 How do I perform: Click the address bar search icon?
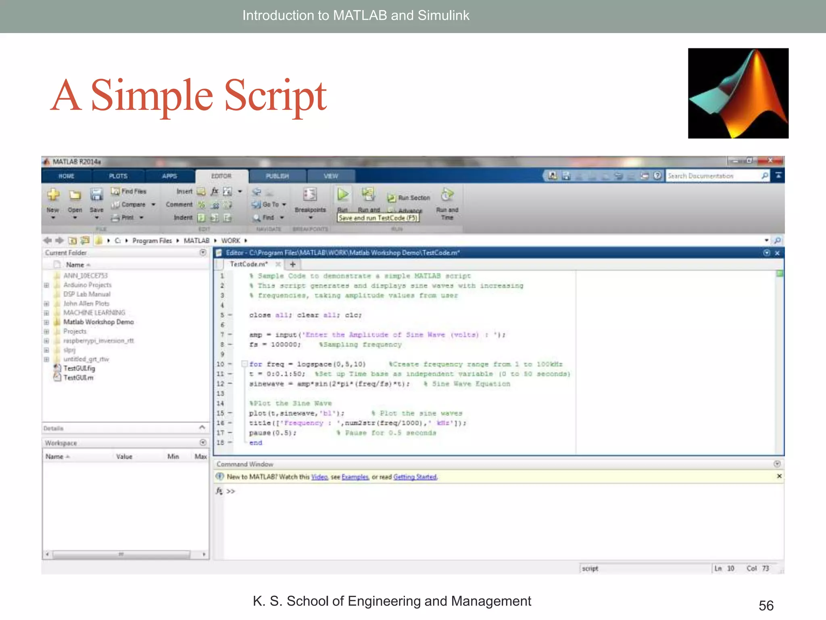(x=778, y=241)
